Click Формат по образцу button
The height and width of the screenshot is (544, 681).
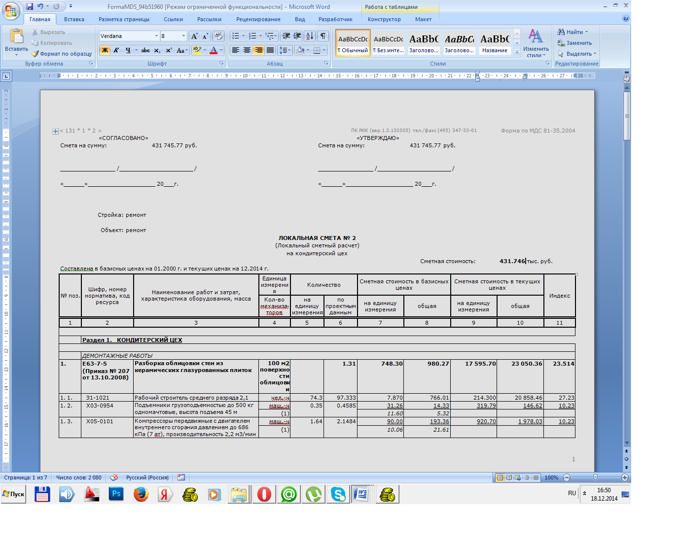(62, 54)
